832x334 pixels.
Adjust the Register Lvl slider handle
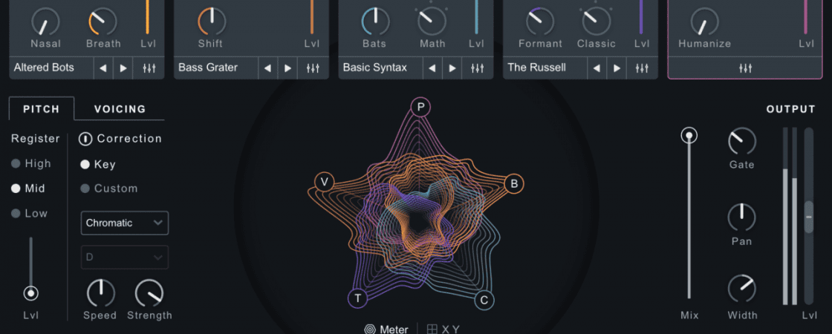click(30, 293)
